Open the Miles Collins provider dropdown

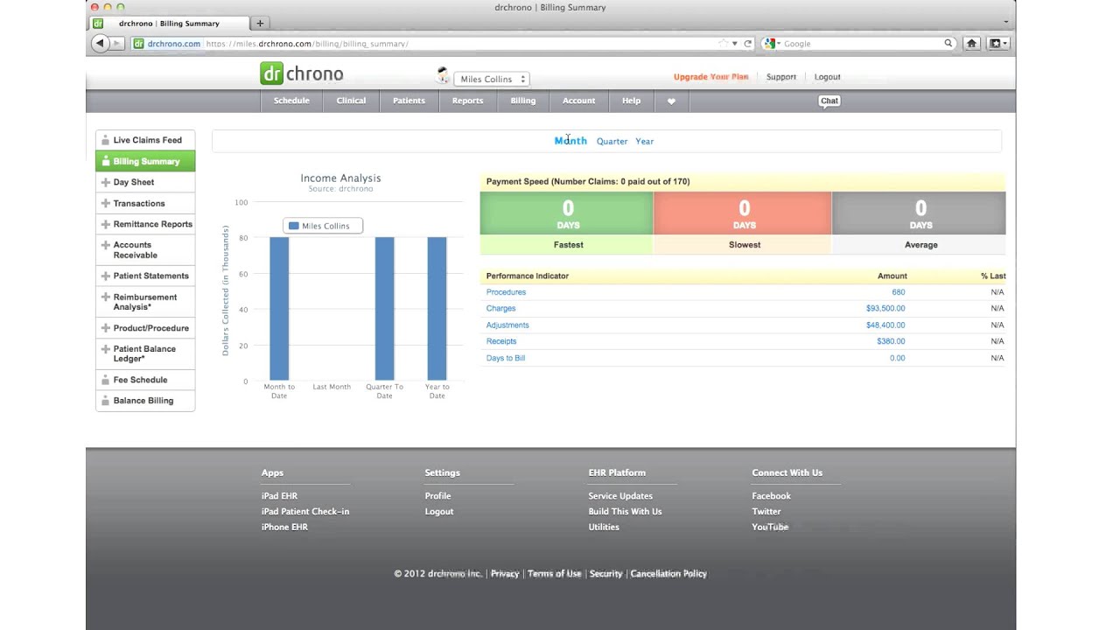pyautogui.click(x=492, y=79)
